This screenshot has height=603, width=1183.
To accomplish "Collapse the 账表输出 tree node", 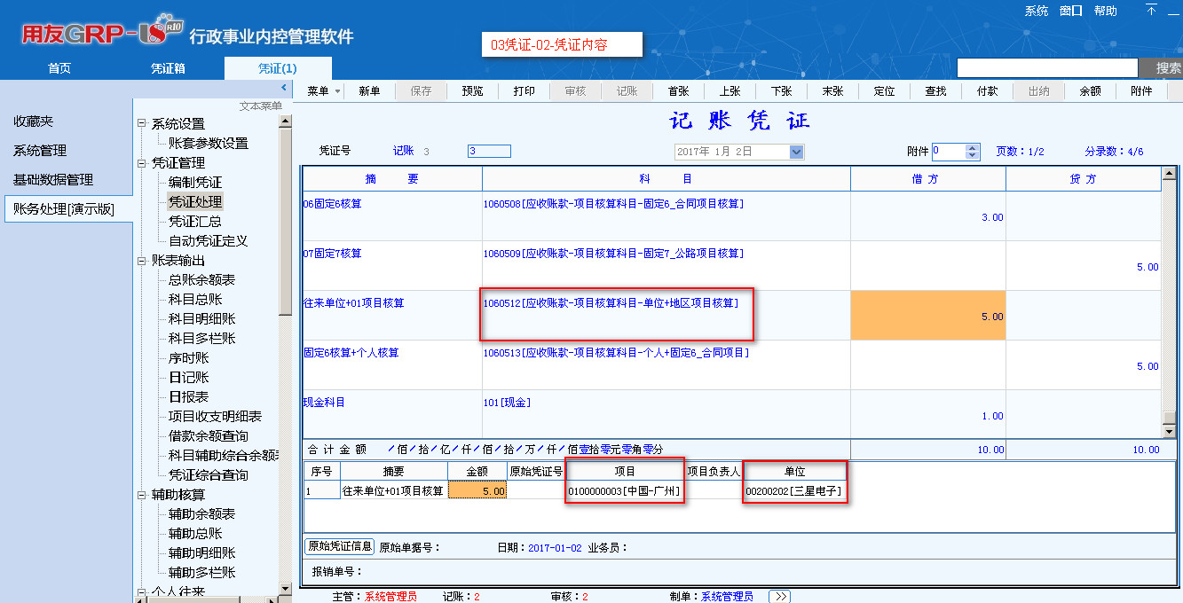I will pyautogui.click(x=141, y=261).
